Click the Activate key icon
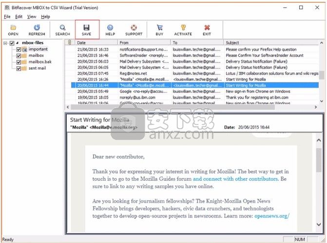 point(183,28)
